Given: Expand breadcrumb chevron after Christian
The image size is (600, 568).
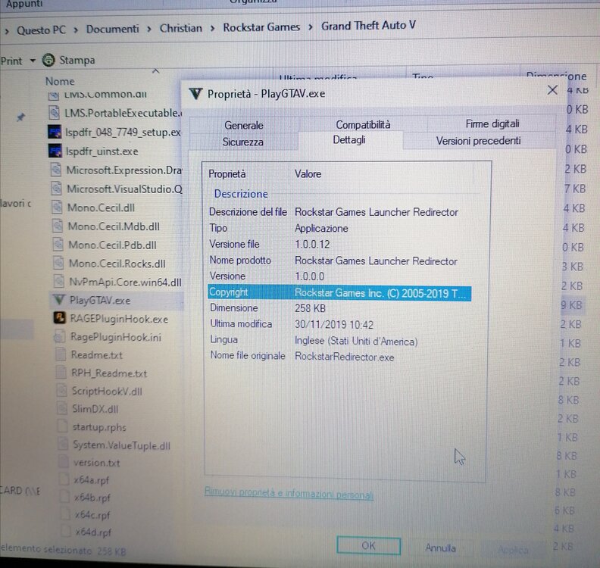Looking at the screenshot, I should click(212, 28).
